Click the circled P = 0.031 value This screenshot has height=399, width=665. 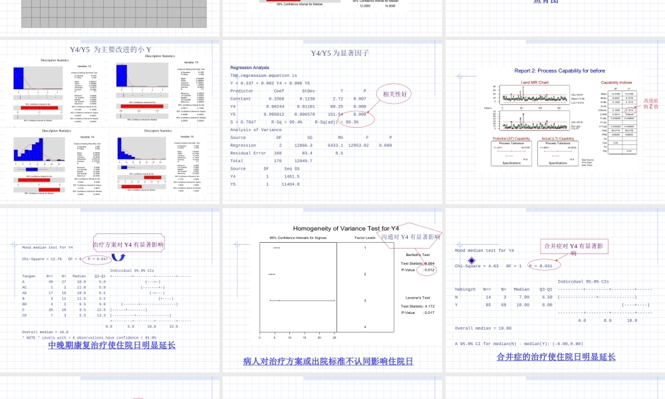point(544,265)
